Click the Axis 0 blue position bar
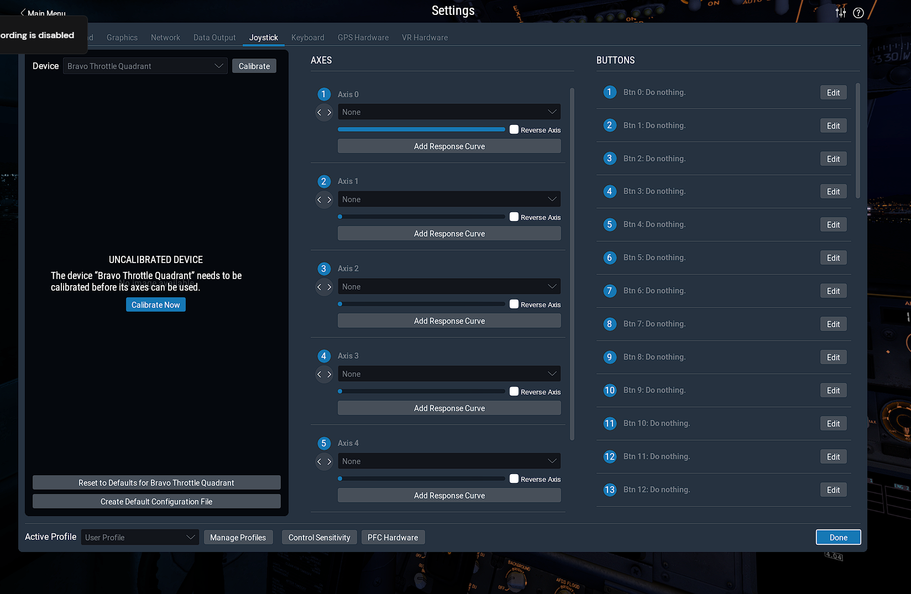The height and width of the screenshot is (594, 911). pyautogui.click(x=421, y=130)
